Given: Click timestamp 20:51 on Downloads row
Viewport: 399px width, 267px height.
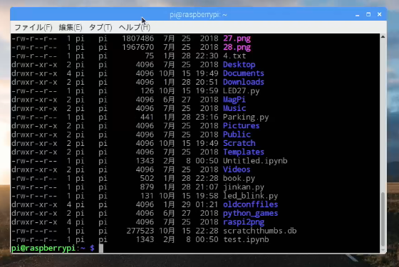Looking at the screenshot, I should [207, 82].
